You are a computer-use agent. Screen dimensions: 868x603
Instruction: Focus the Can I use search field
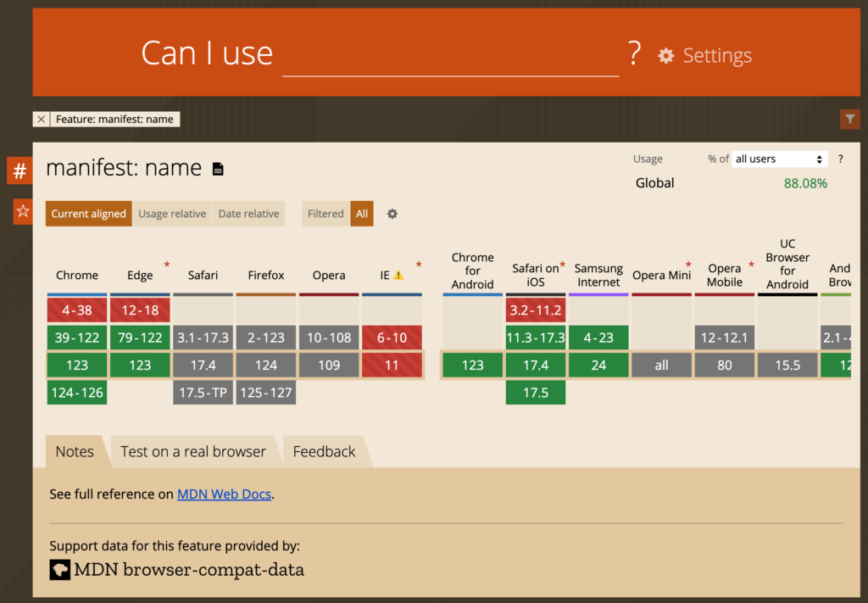[x=451, y=55]
